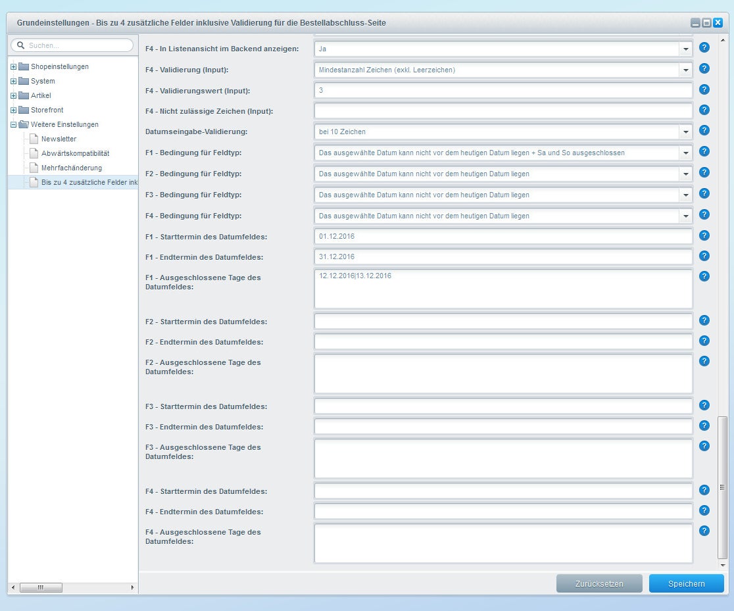734x611 pixels.
Task: Click help icon for F1 Bedingung für Feldtyp
Action: point(704,152)
